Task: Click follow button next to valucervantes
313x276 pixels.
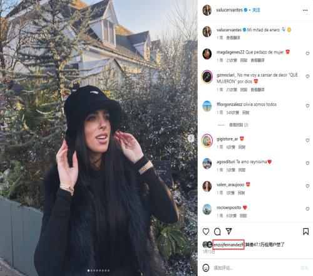Action: [256, 10]
